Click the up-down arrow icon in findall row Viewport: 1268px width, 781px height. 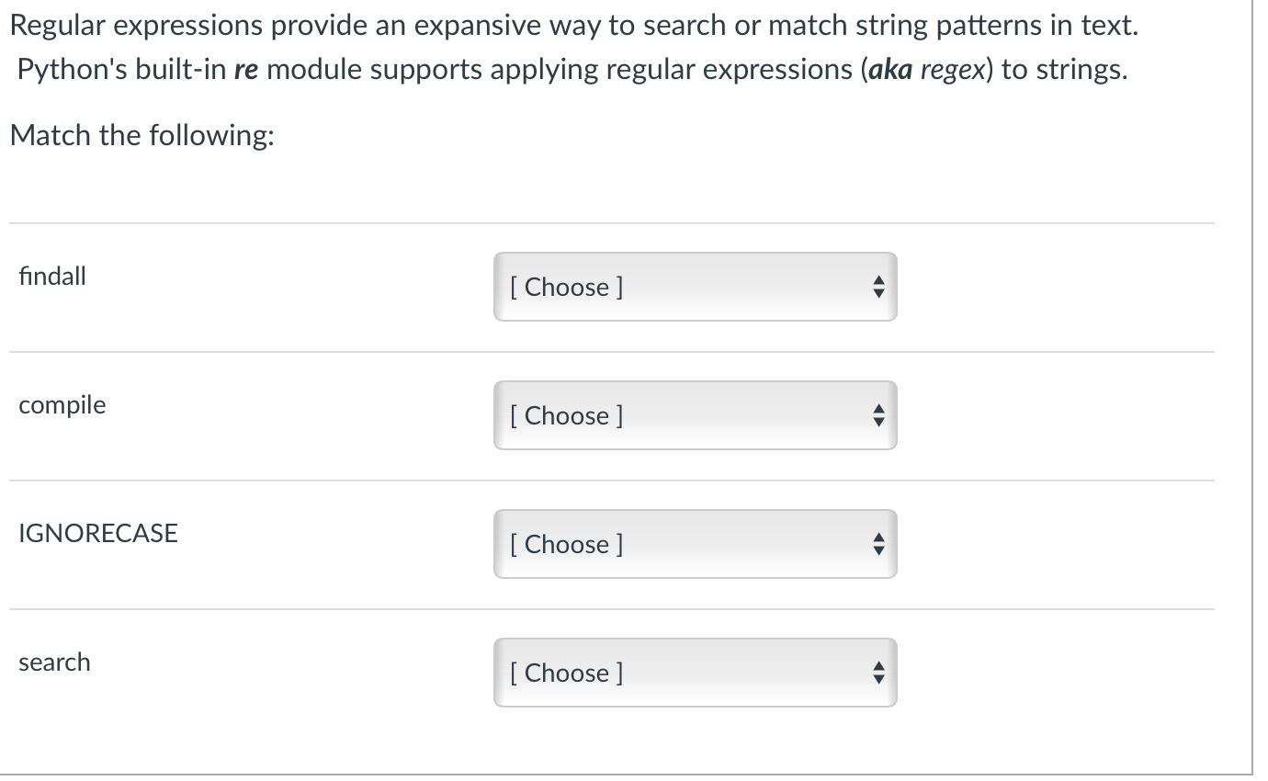click(x=877, y=288)
